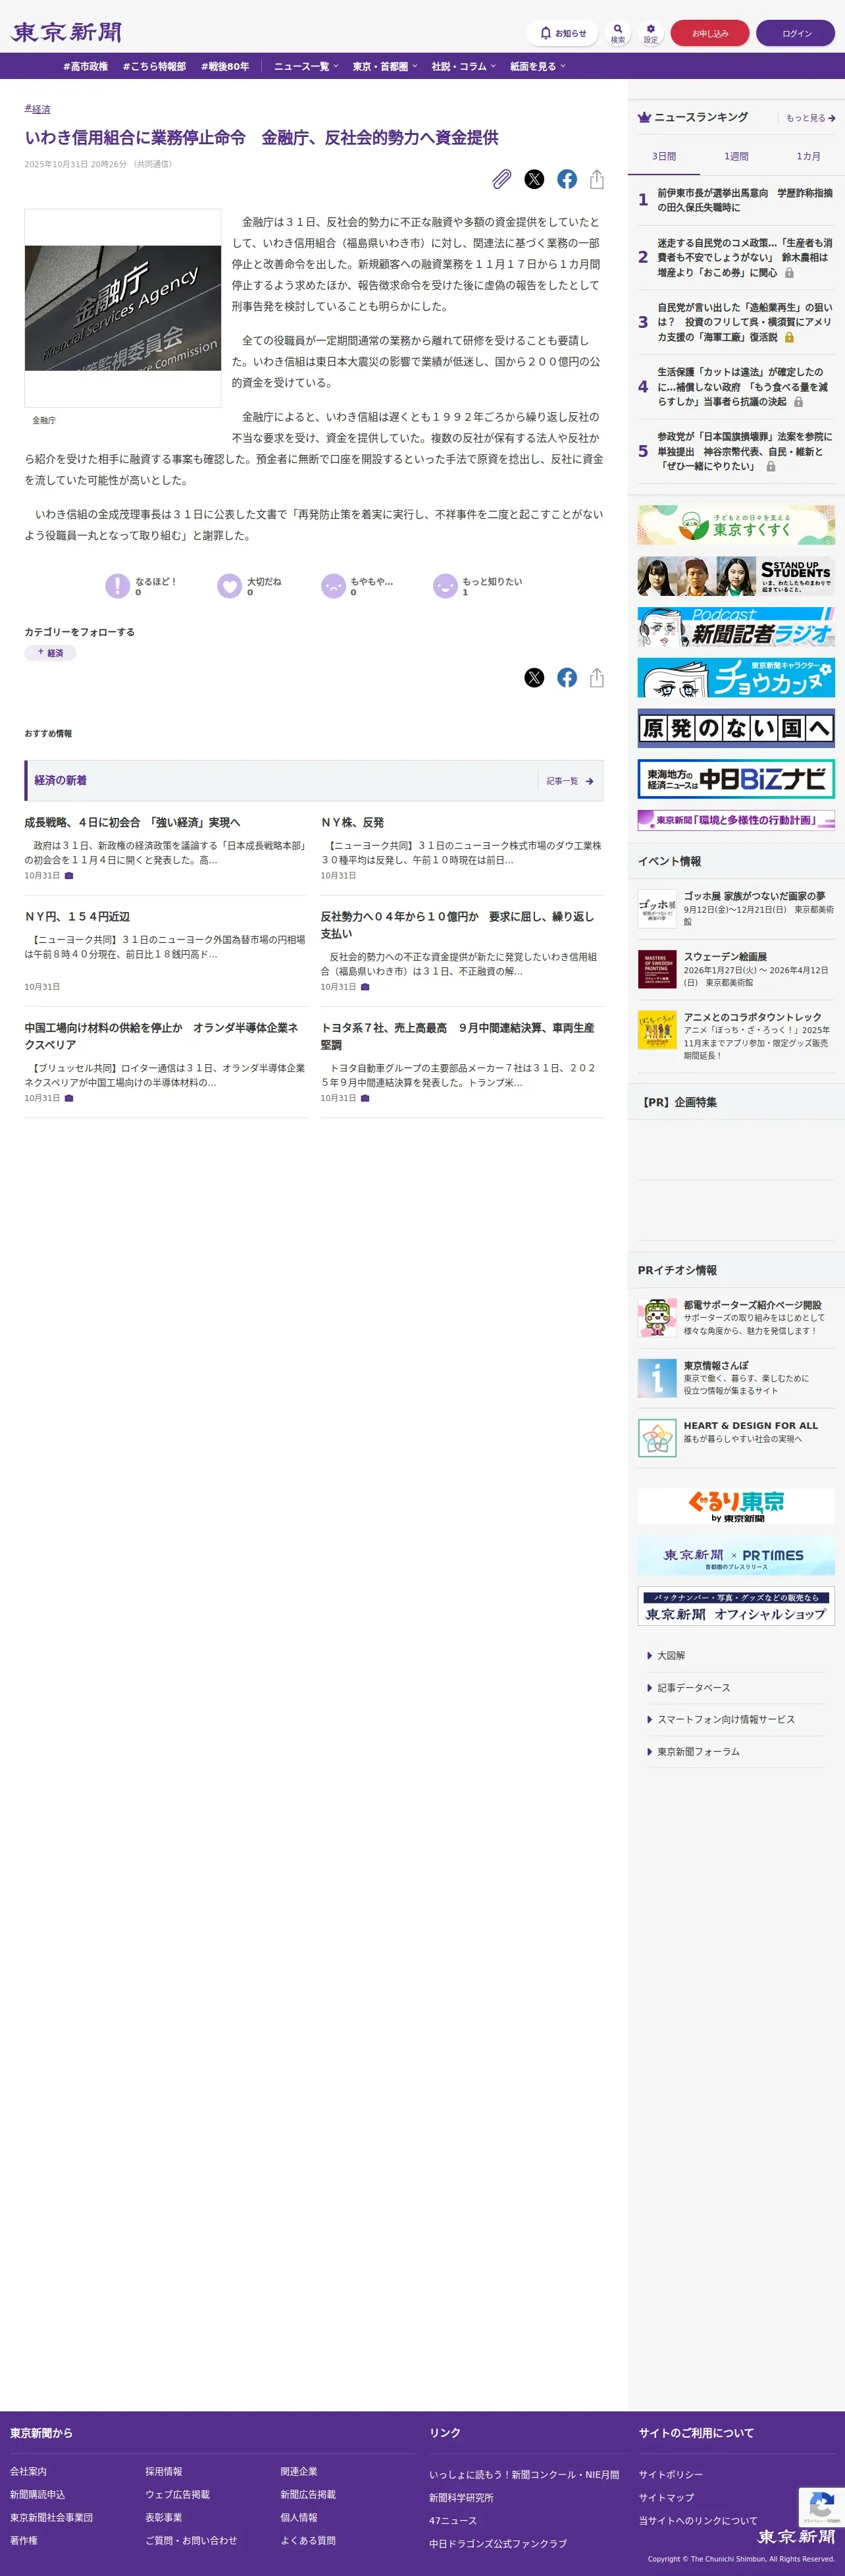The image size is (845, 2576).
Task: Open the 新聞記者ラジオ Podcast banner
Action: tap(736, 627)
